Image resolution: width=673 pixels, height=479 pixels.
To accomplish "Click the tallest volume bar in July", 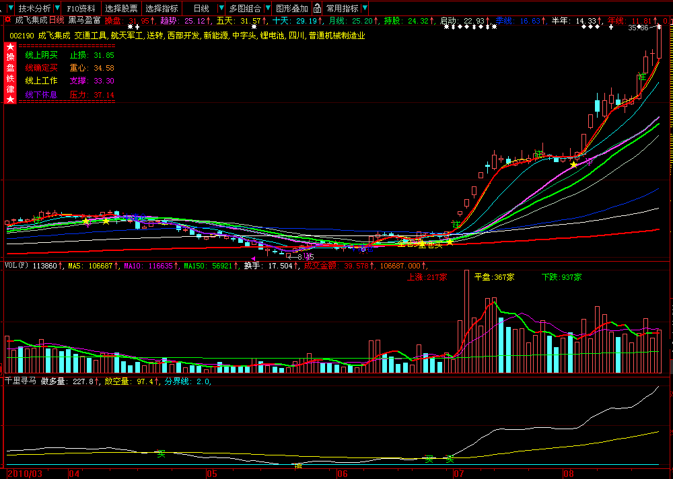I will (466, 322).
